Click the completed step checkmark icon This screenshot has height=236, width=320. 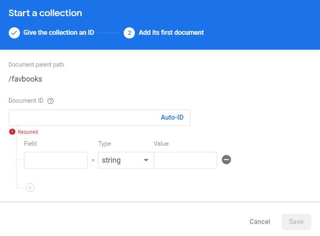click(x=14, y=33)
